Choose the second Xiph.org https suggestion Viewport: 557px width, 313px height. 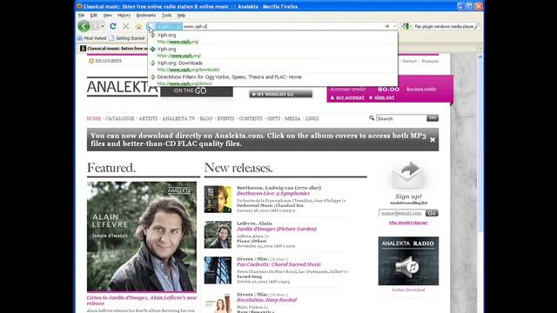(x=272, y=52)
